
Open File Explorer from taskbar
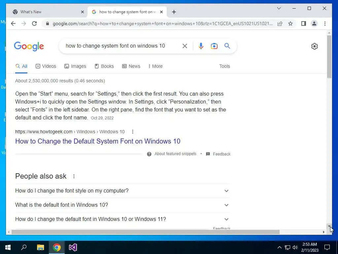tap(40, 247)
